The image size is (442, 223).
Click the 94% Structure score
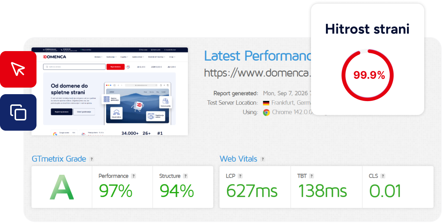177,191
